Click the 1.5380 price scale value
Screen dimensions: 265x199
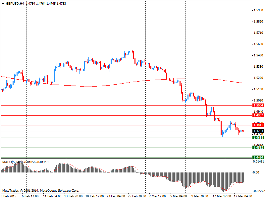(258, 67)
